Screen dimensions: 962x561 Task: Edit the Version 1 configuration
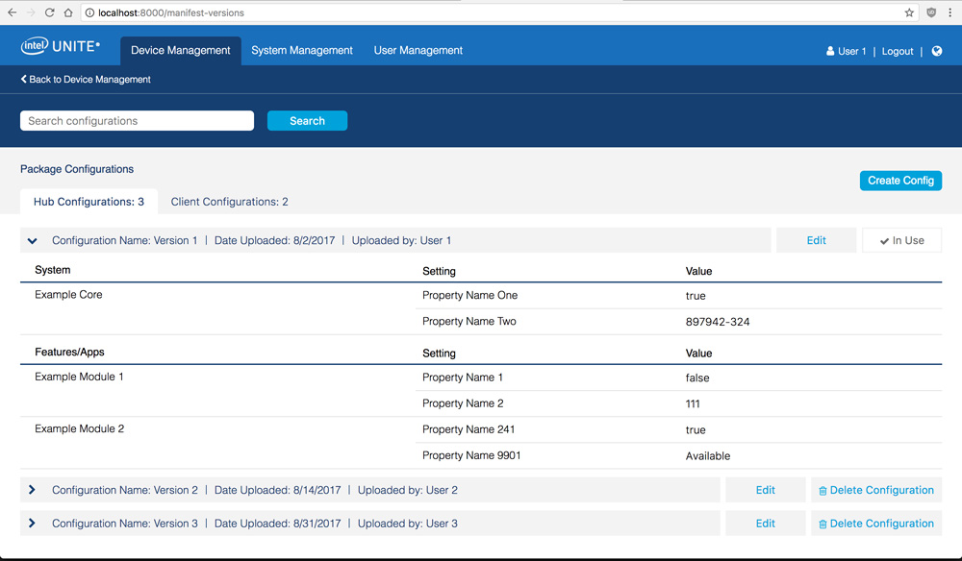tap(816, 240)
